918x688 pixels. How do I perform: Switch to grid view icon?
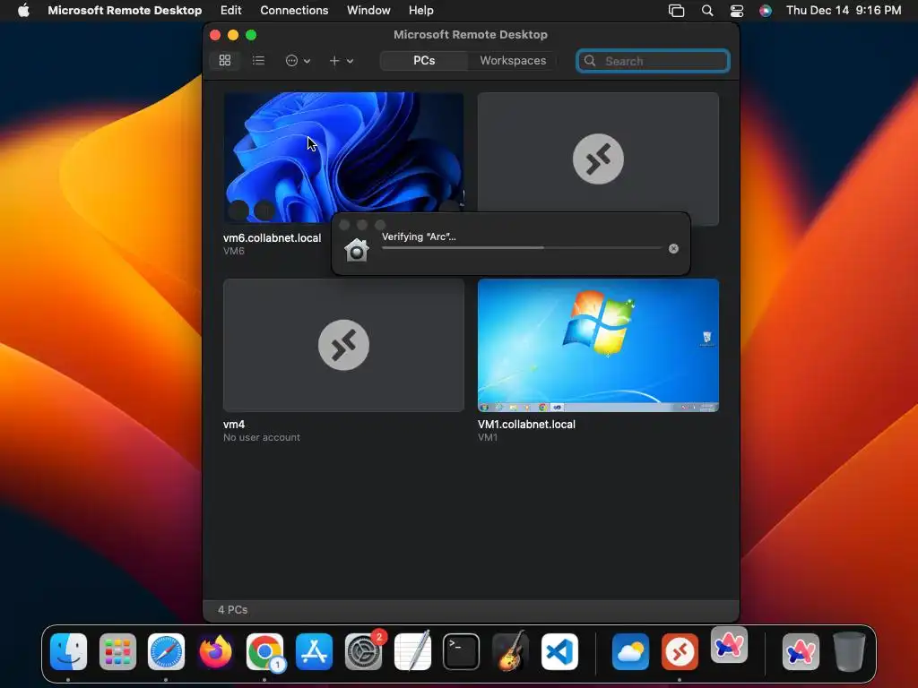point(225,60)
